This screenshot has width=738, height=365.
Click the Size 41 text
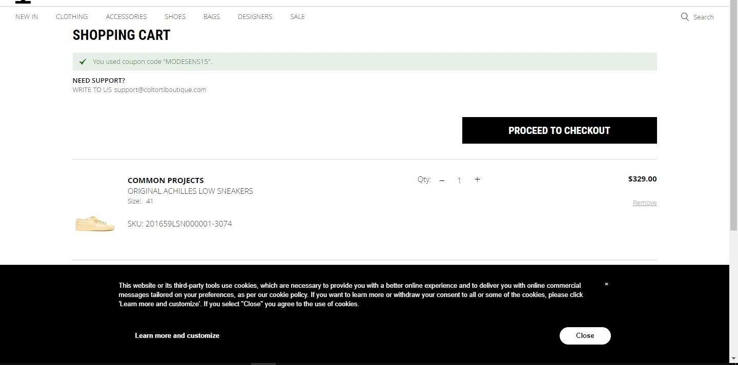pyautogui.click(x=140, y=201)
